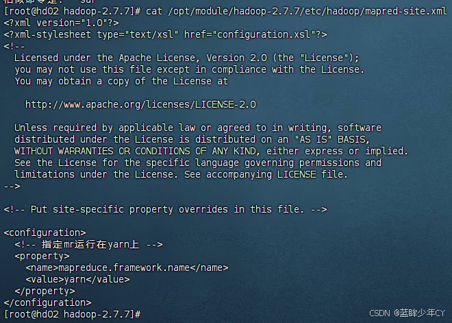452x323 pixels.
Task: Click the mapreduce.framework.name name tag
Action: pyautogui.click(x=127, y=268)
